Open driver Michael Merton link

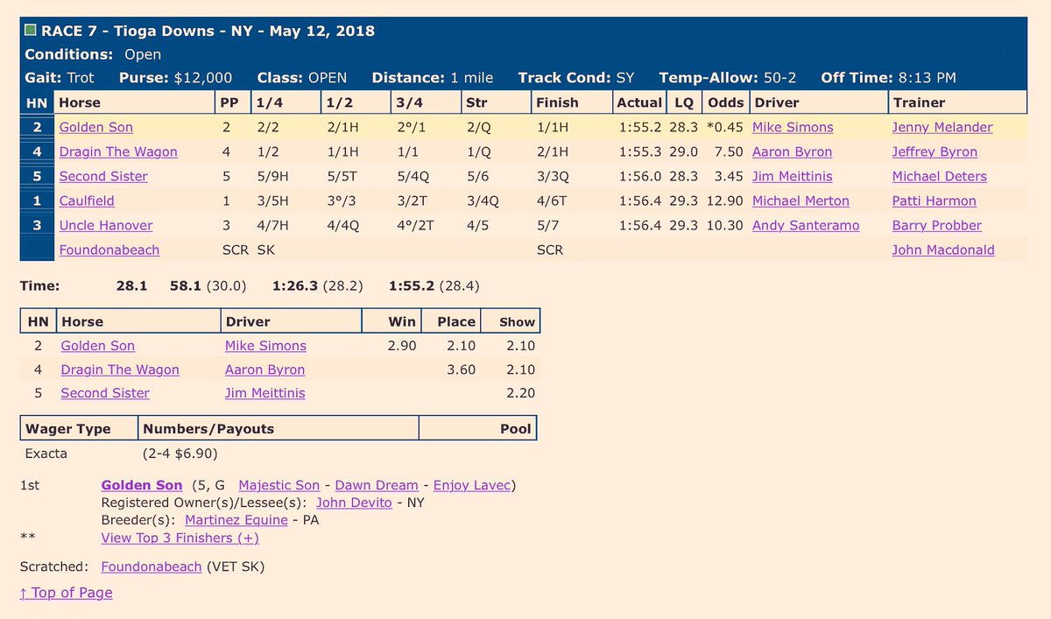tap(801, 200)
